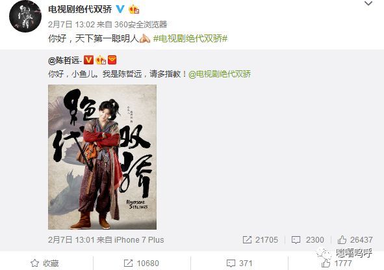Open post timestamp 2月7日 13:02
This screenshot has width=384, height=270.
(71, 24)
